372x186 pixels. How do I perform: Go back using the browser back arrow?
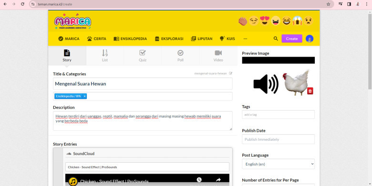click(x=5, y=4)
